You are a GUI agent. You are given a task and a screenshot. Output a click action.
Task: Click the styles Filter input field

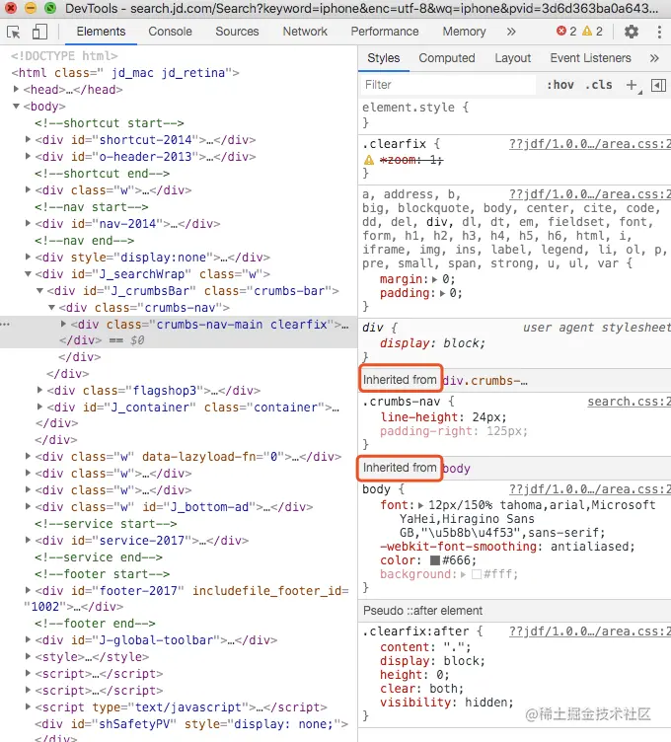tap(448, 85)
